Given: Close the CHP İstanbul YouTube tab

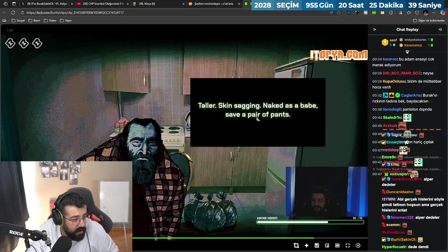Looking at the screenshot, I should (x=128, y=4).
